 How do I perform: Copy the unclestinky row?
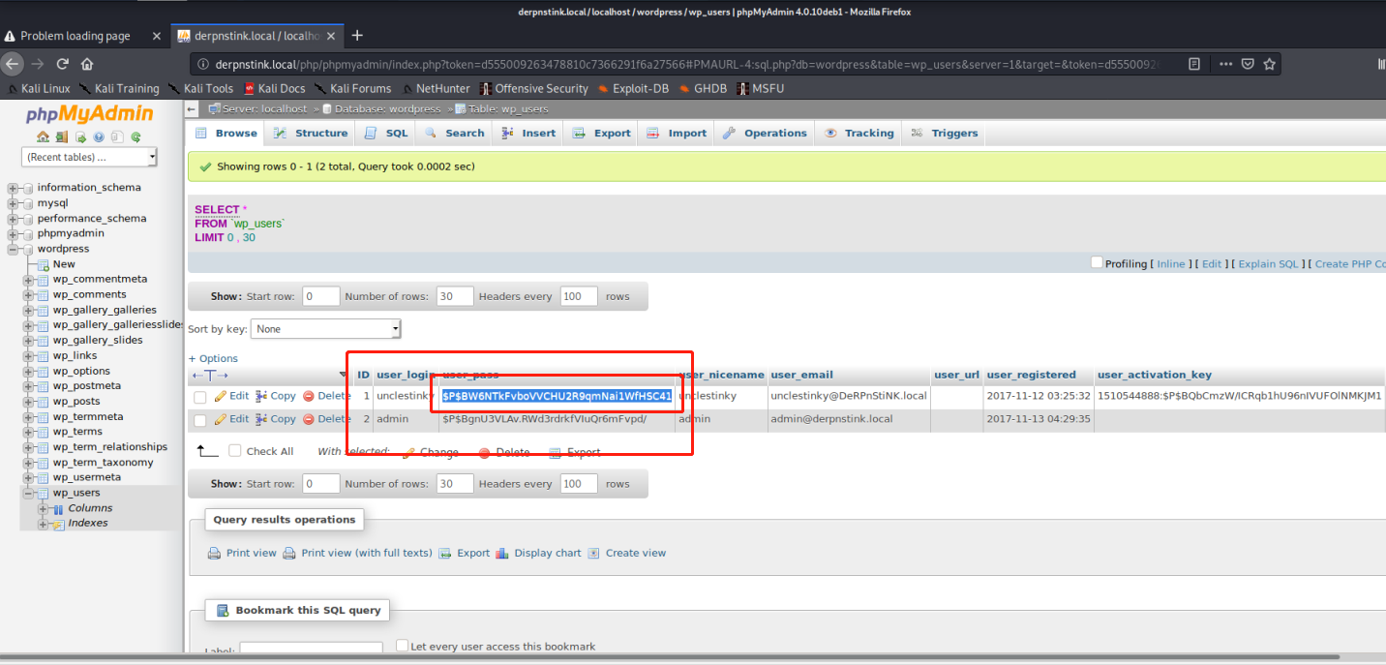[x=275, y=396]
